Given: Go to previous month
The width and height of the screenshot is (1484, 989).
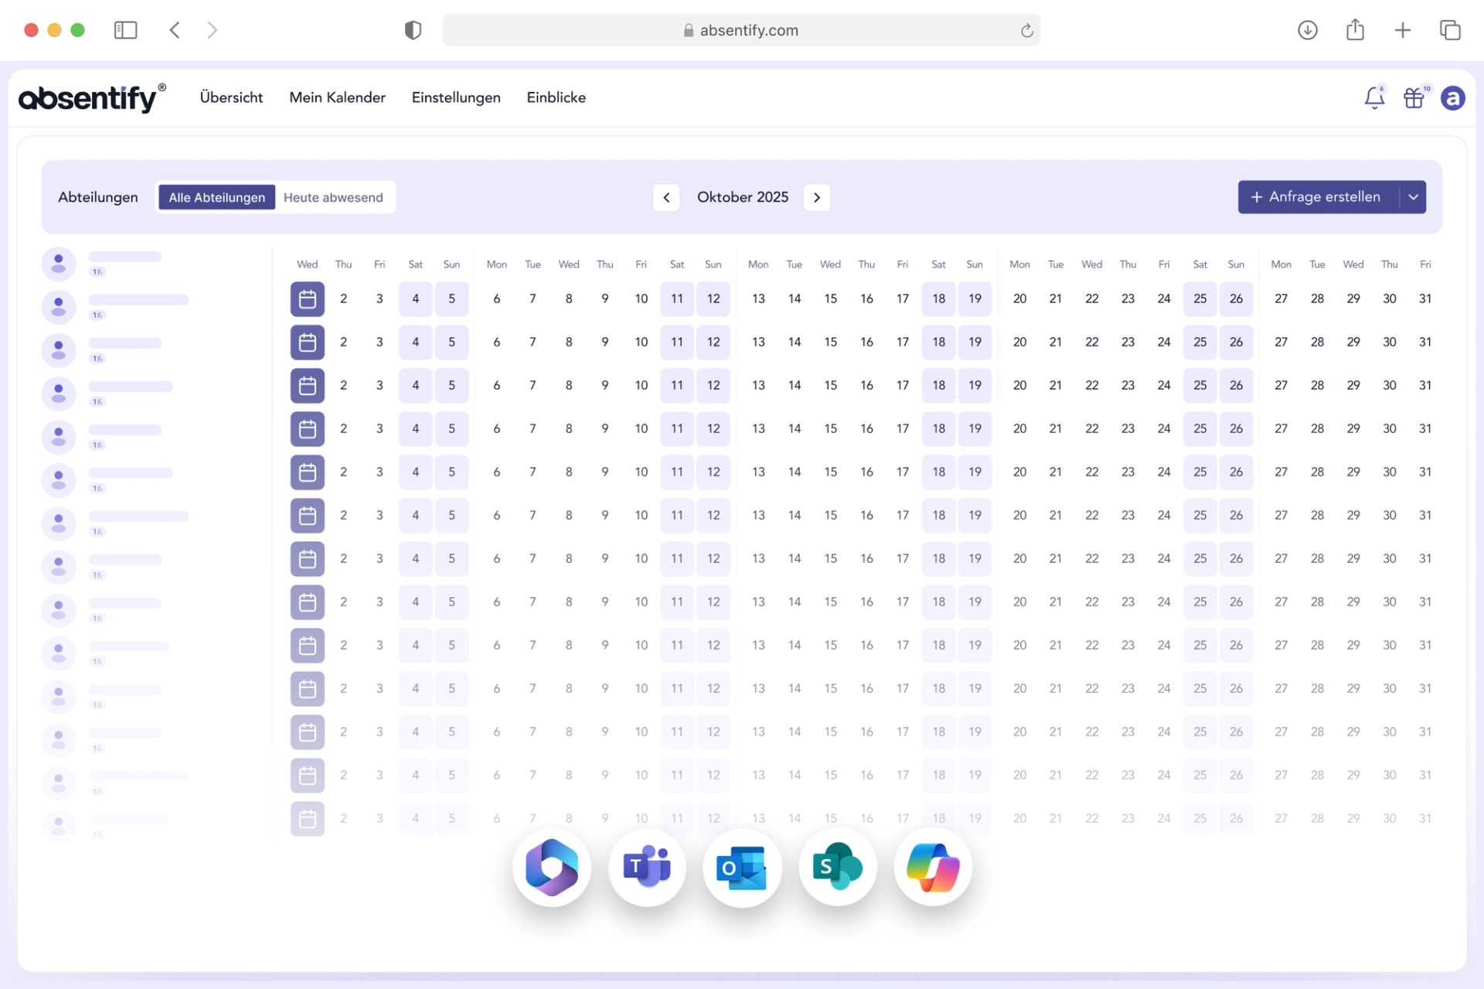Looking at the screenshot, I should (666, 197).
